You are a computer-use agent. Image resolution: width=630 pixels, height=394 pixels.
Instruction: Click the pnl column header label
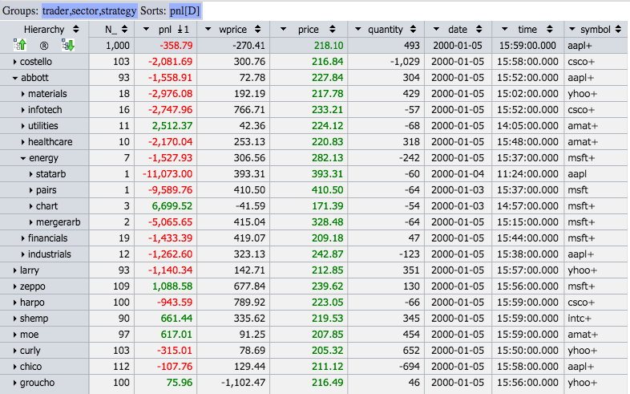pyautogui.click(x=165, y=30)
